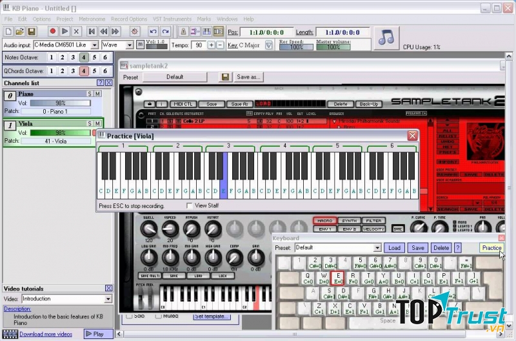
Task: Open the File menu
Action: tap(8, 19)
